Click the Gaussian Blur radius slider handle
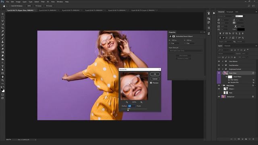This screenshot has width=258, height=145. [128, 110]
